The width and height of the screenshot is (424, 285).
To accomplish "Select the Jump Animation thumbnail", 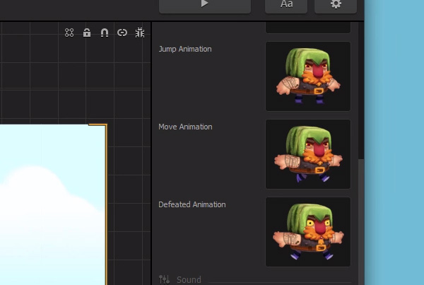I will pyautogui.click(x=308, y=76).
